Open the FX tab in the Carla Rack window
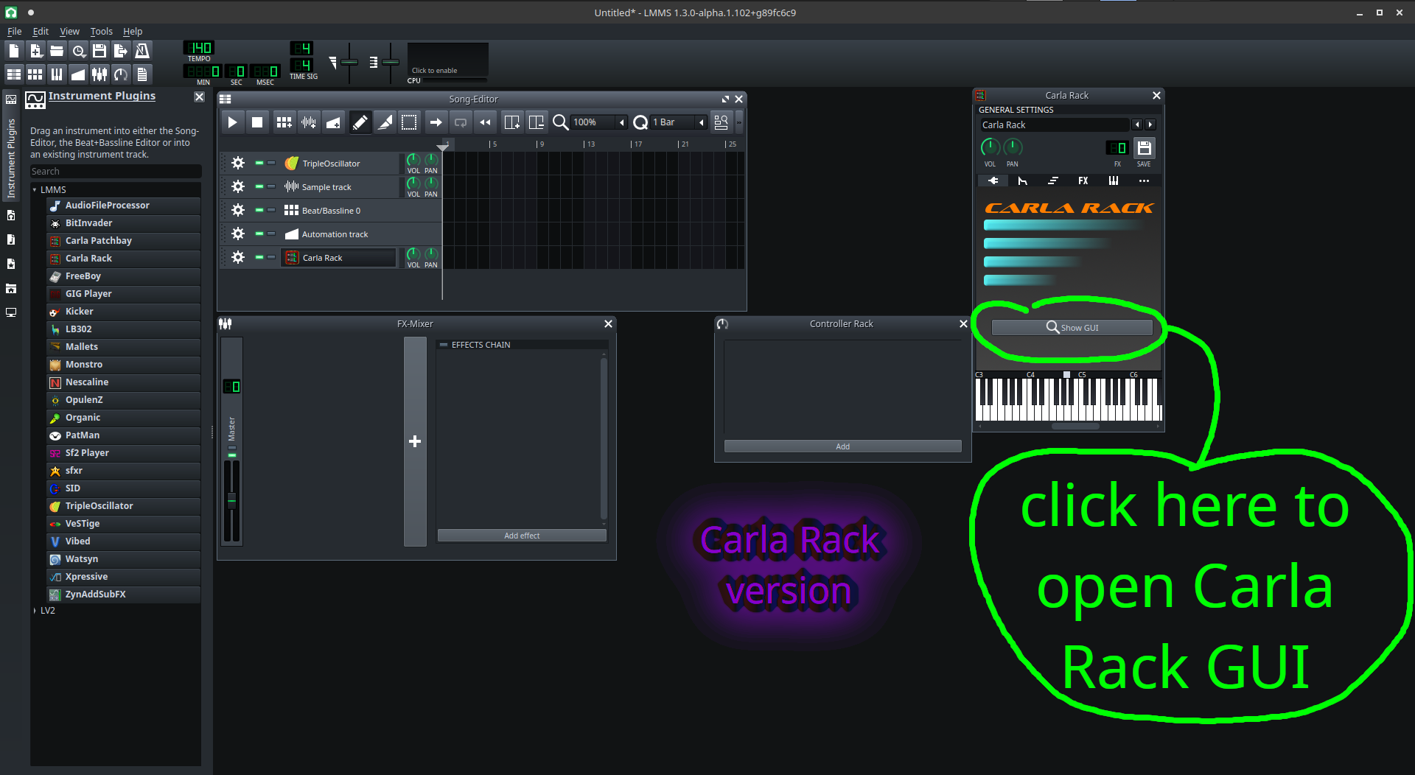Image resolution: width=1415 pixels, height=775 pixels. pos(1083,180)
